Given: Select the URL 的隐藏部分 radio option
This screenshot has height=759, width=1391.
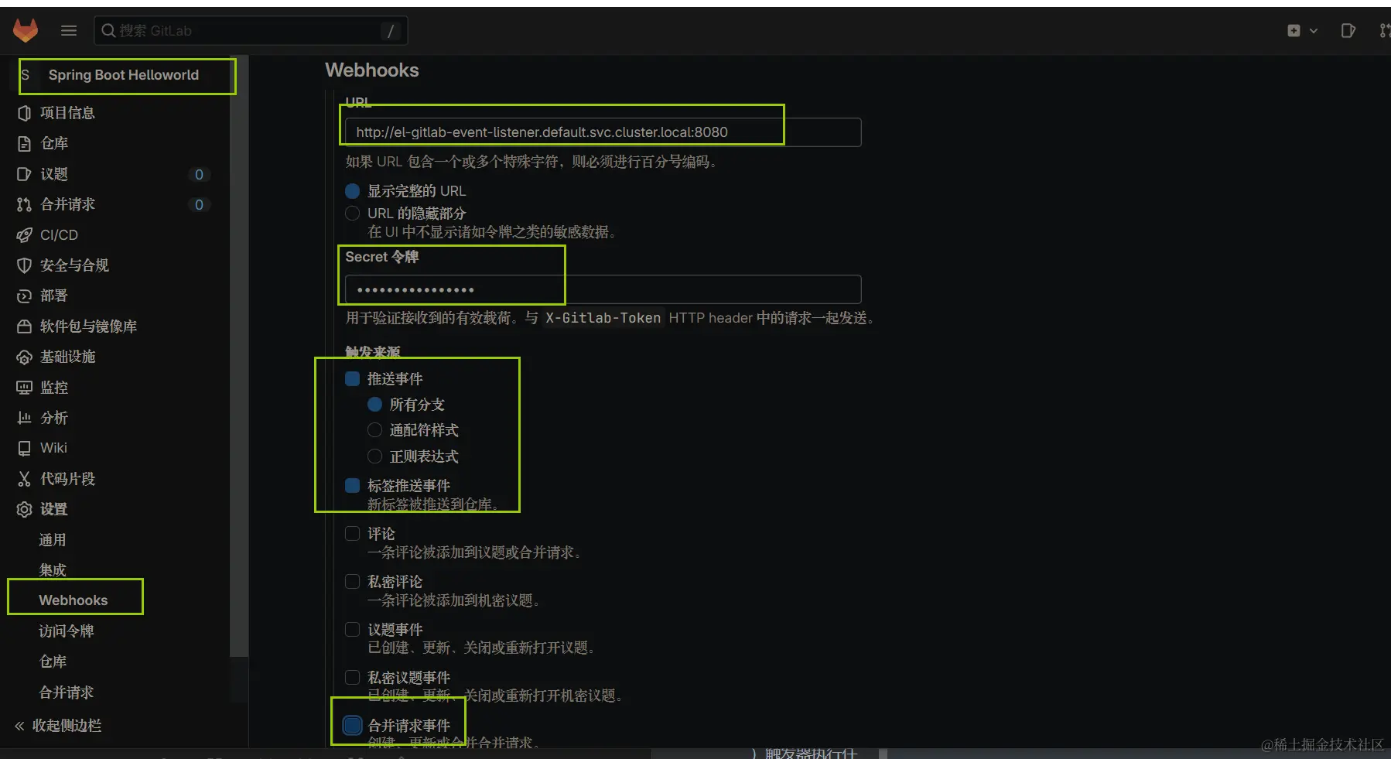Looking at the screenshot, I should 352,213.
